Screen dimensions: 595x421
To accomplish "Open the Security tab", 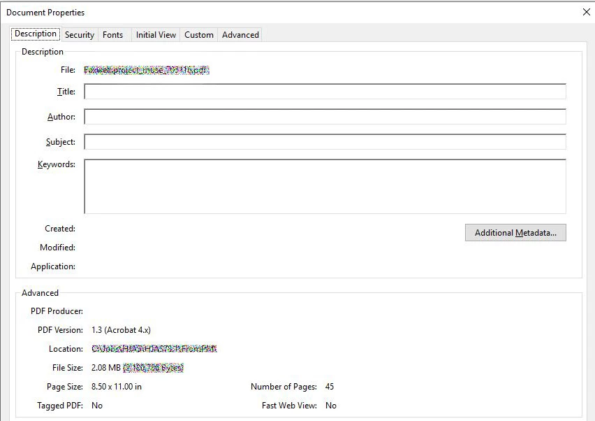I will 80,34.
